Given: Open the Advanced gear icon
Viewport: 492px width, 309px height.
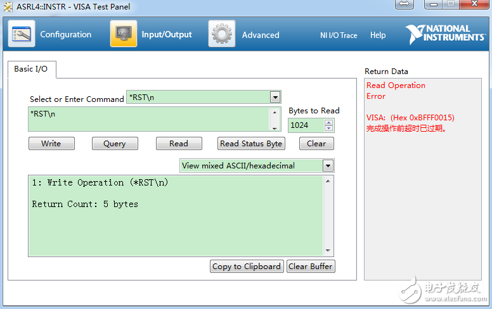Looking at the screenshot, I should tap(222, 34).
